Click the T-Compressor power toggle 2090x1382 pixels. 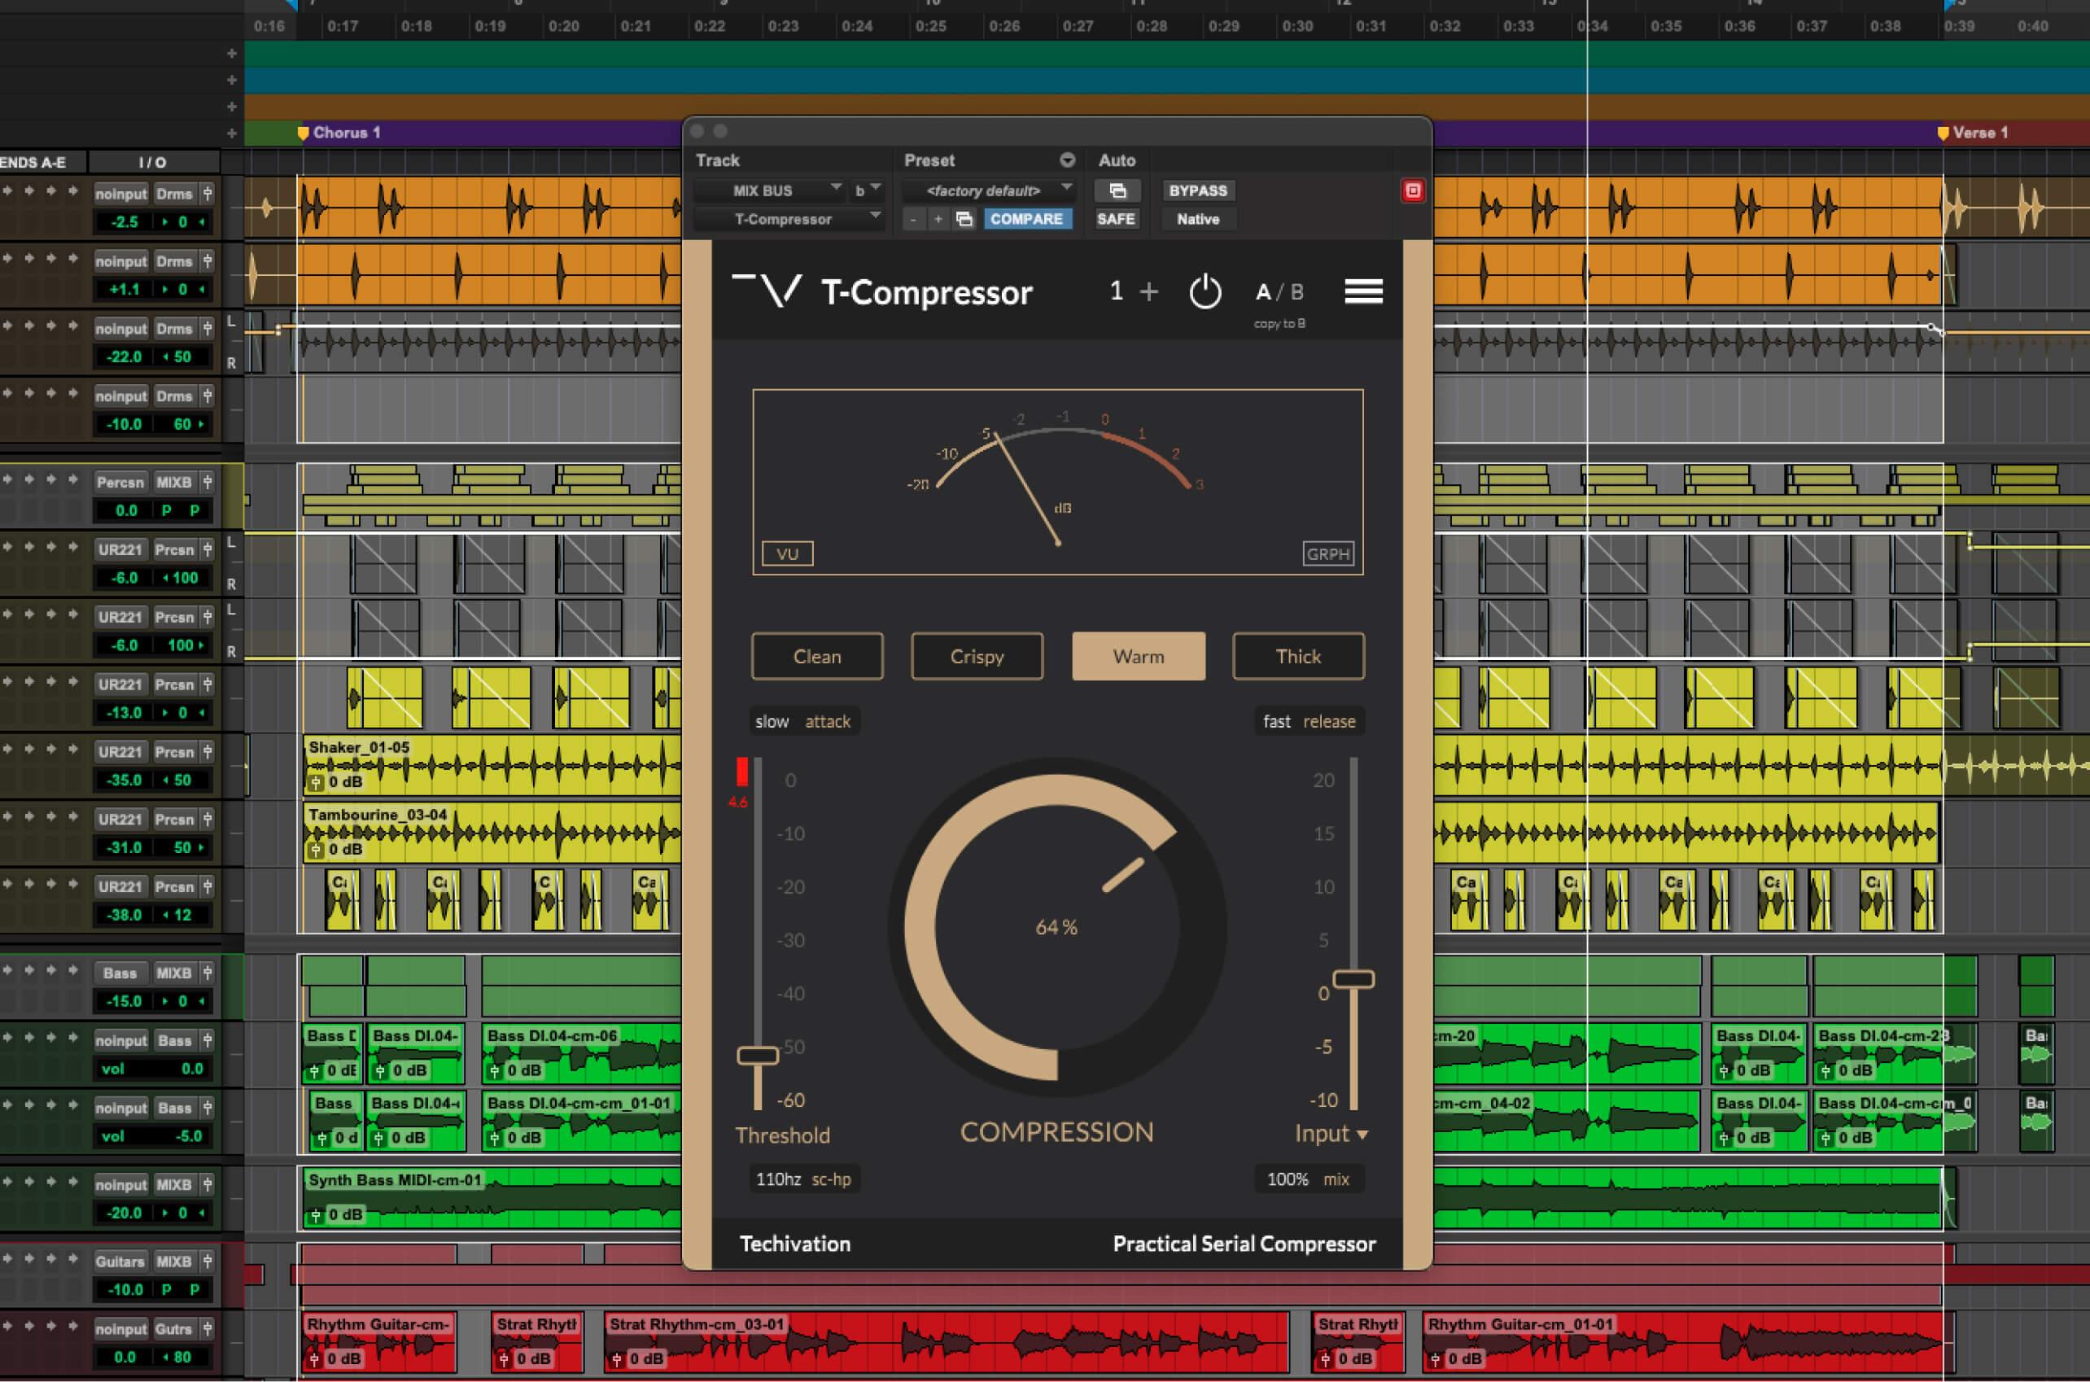coord(1205,291)
